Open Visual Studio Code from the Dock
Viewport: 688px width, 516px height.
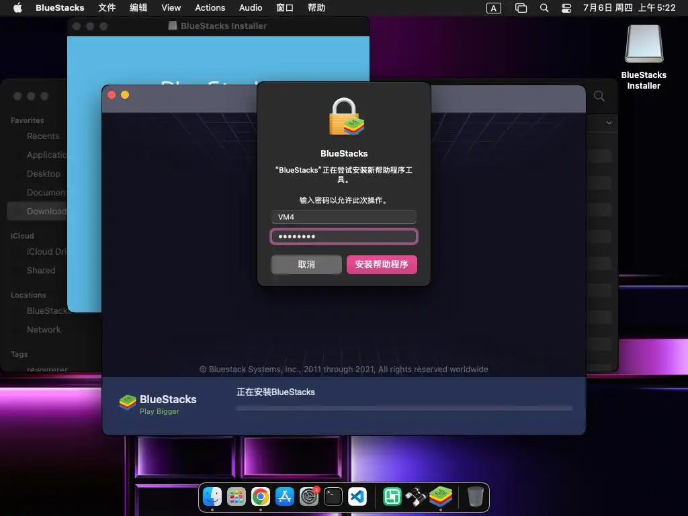(x=357, y=497)
